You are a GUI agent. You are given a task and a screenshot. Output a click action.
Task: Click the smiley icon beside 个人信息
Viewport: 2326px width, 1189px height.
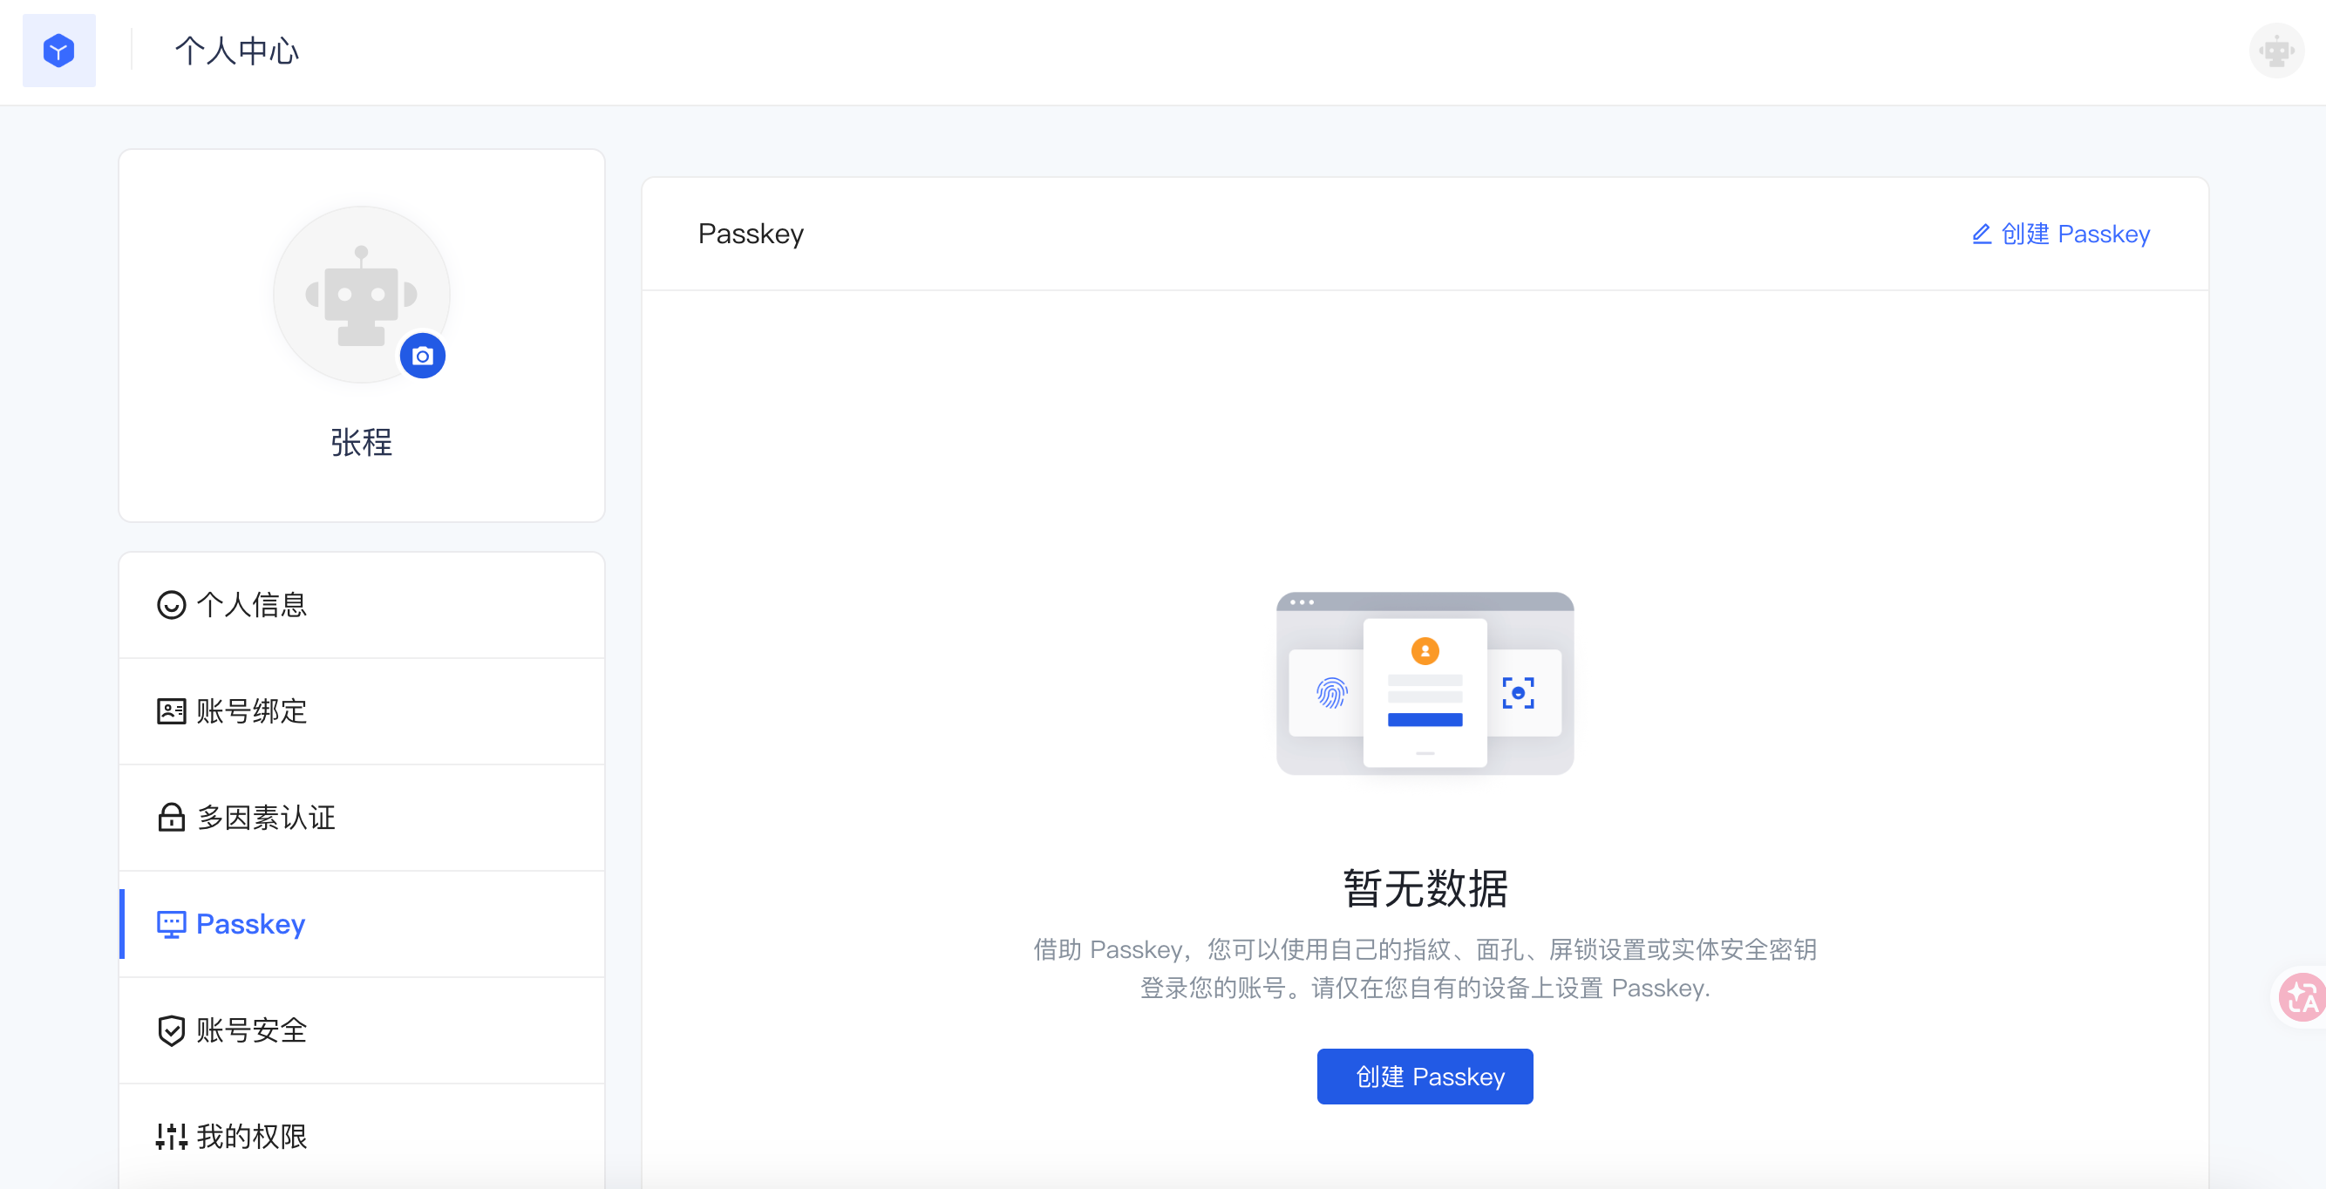(x=171, y=605)
